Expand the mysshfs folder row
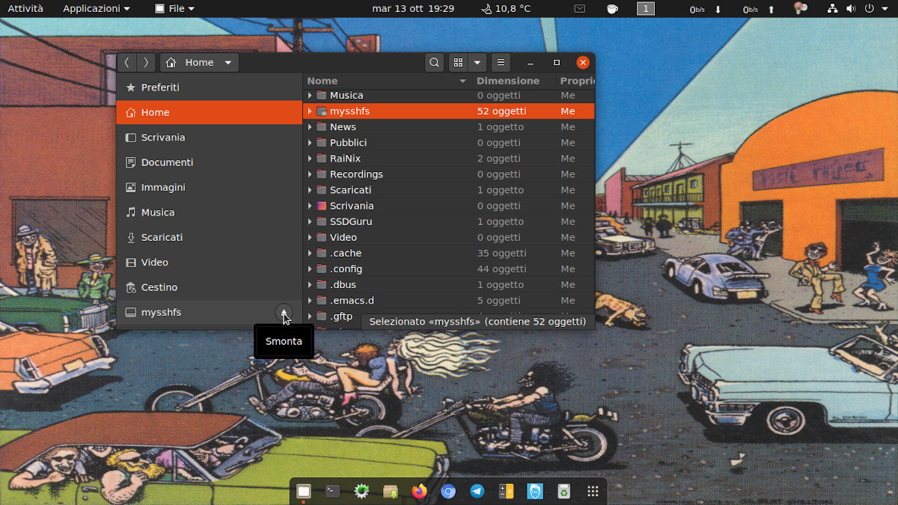Viewport: 898px width, 505px height. pos(310,111)
